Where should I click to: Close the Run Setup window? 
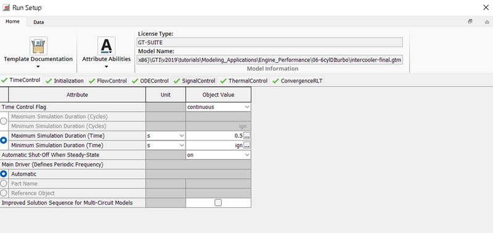coord(486,7)
